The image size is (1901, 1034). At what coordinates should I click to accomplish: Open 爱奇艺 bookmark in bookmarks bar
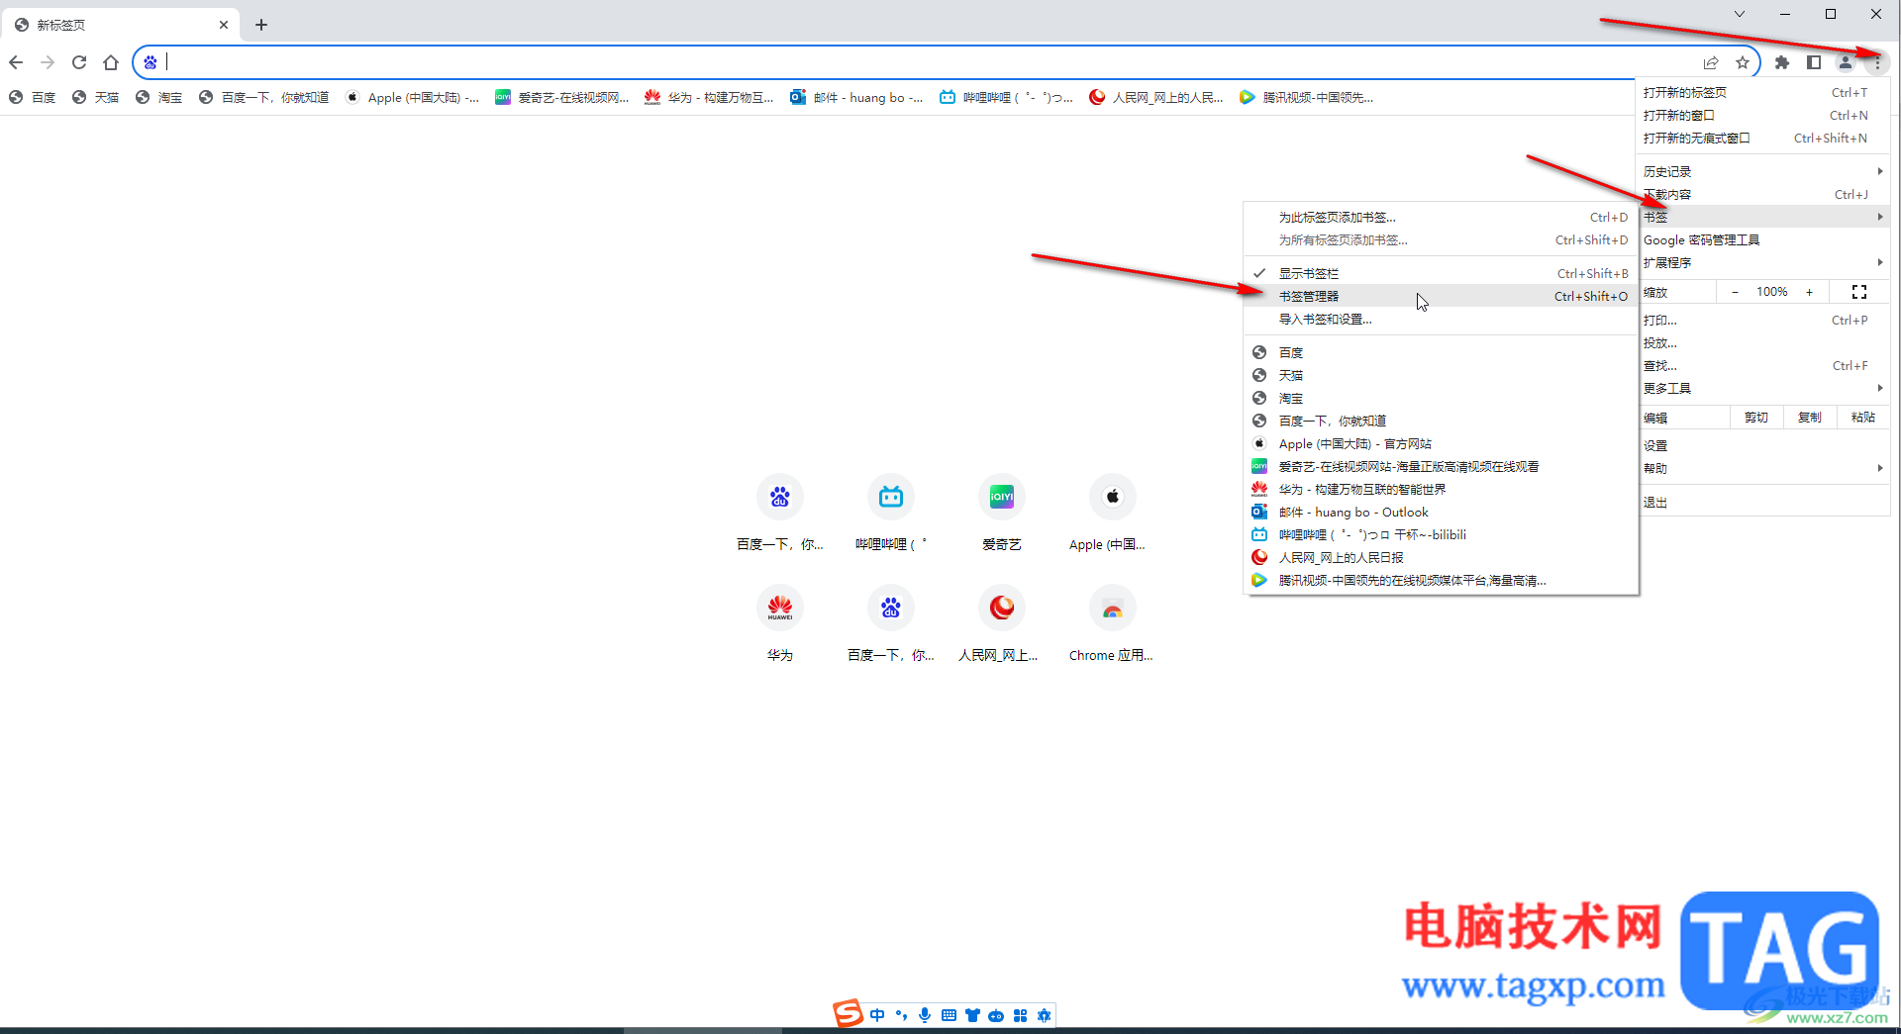pyautogui.click(x=561, y=97)
